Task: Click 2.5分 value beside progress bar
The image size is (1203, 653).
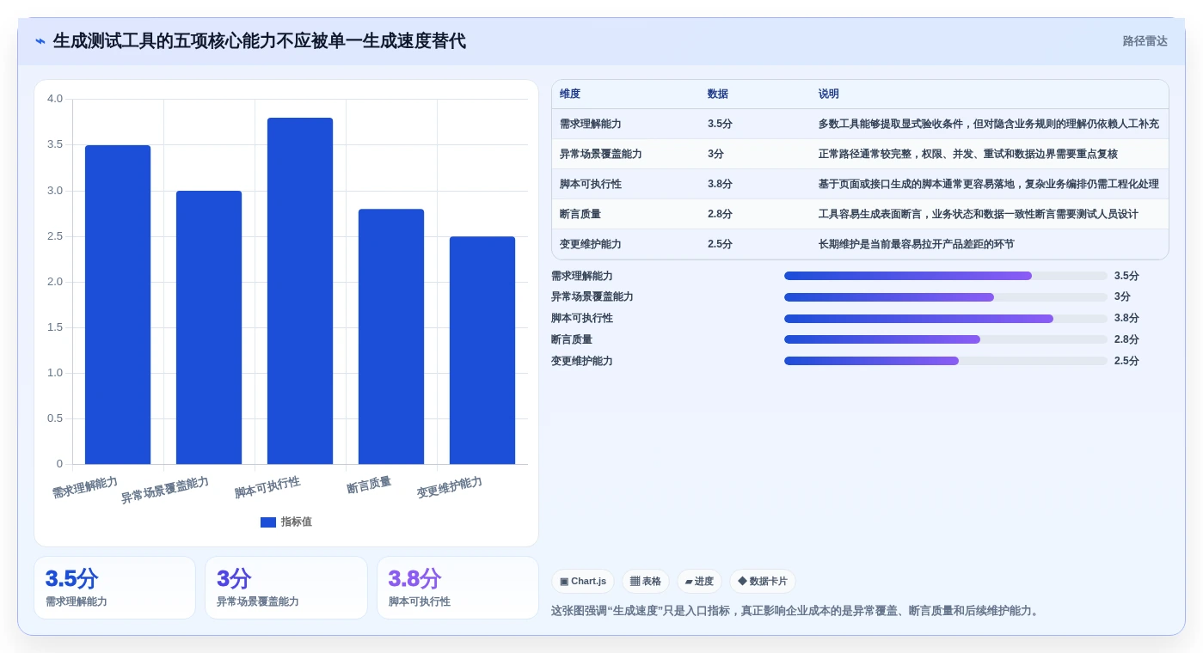Action: click(1126, 361)
